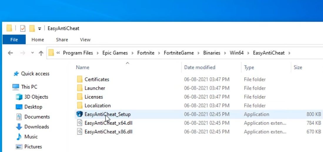Navigate to Win64 in address bar

[x=237, y=53]
